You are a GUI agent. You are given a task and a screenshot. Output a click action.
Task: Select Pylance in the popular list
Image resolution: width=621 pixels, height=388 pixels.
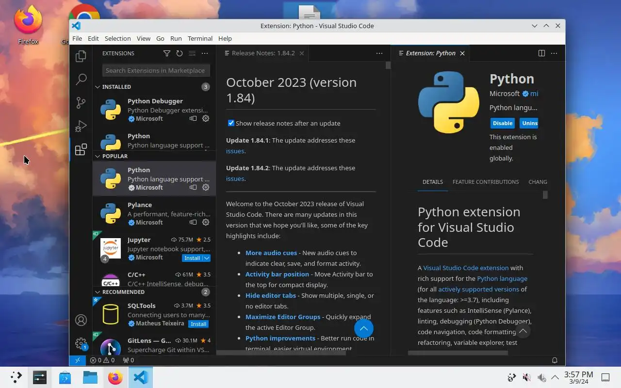click(x=154, y=213)
